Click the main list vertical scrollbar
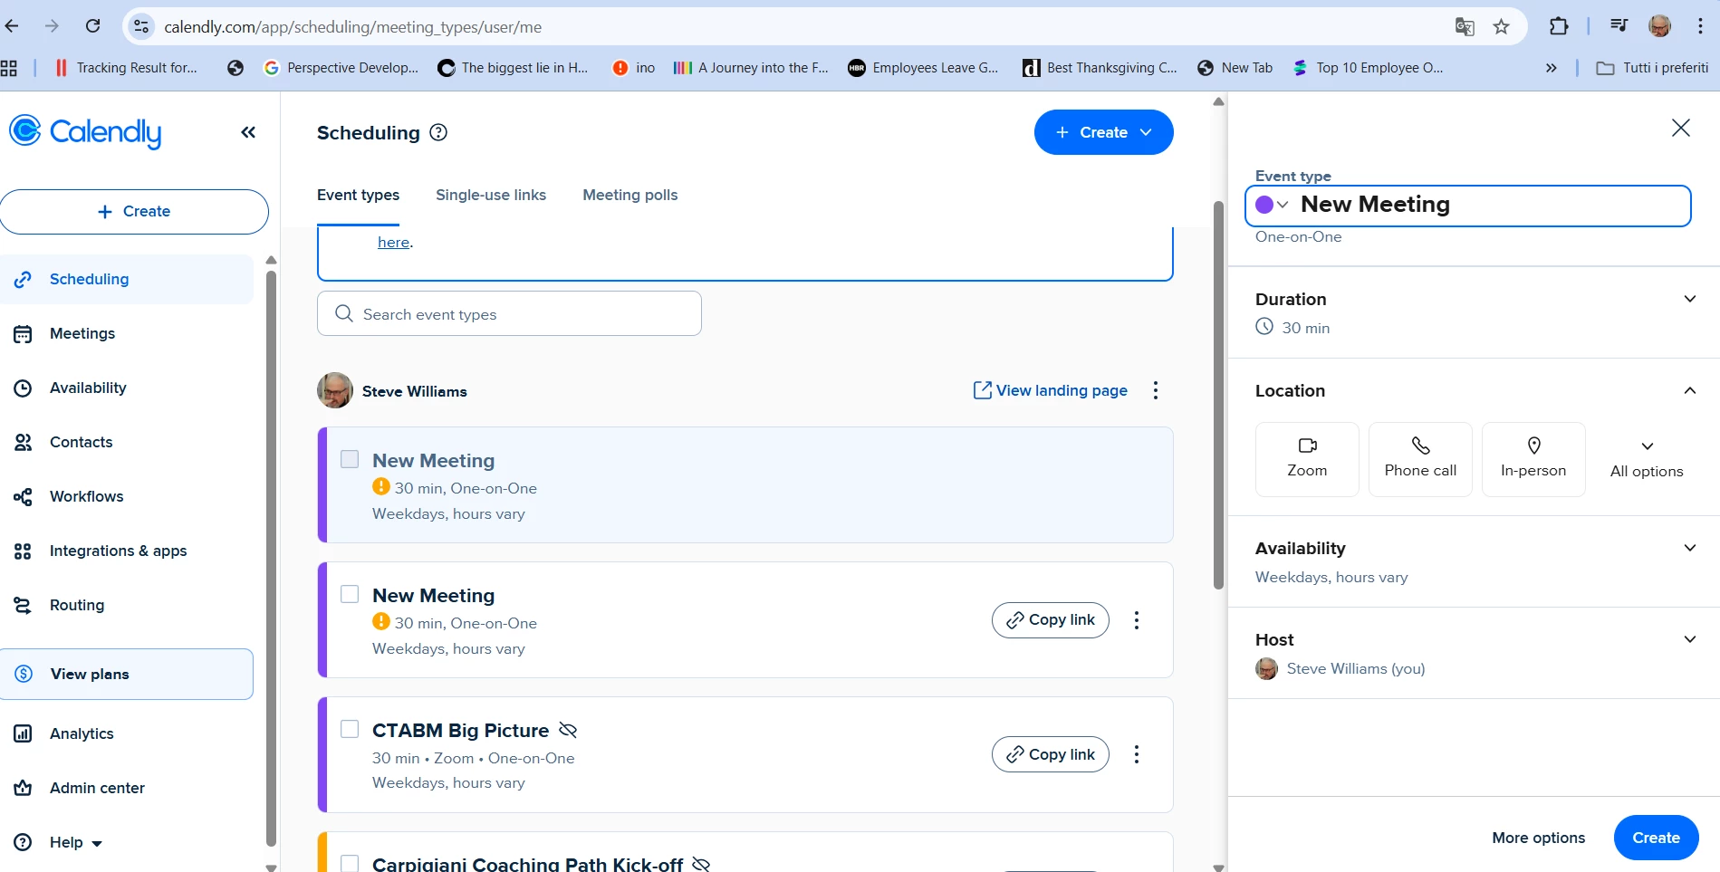Screen dimensions: 1720x872 pyautogui.click(x=1218, y=394)
